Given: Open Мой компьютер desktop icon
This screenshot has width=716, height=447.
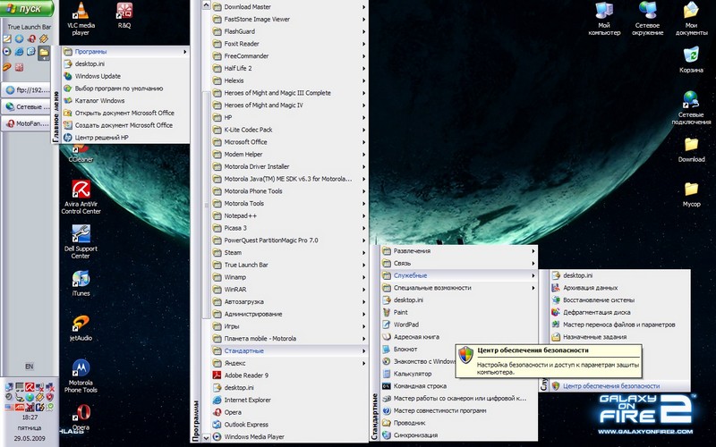Looking at the screenshot, I should (x=604, y=19).
